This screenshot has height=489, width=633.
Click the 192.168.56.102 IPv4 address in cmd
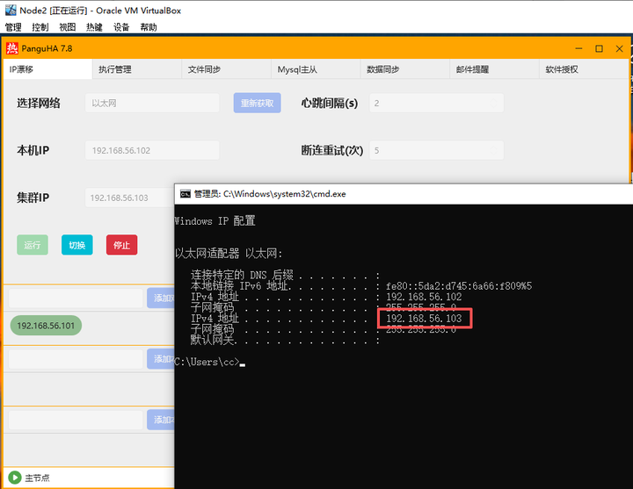click(x=424, y=297)
